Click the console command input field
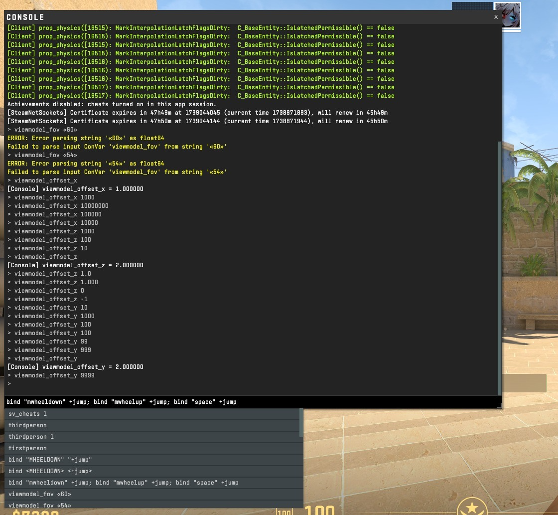558x515 pixels. click(249, 402)
